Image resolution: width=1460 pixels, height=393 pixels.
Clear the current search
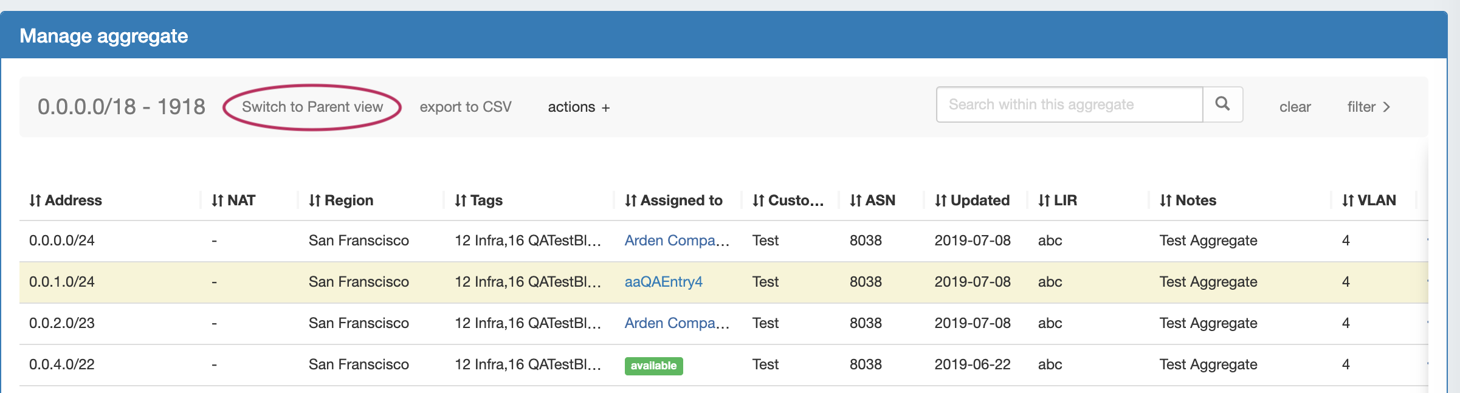(x=1295, y=107)
